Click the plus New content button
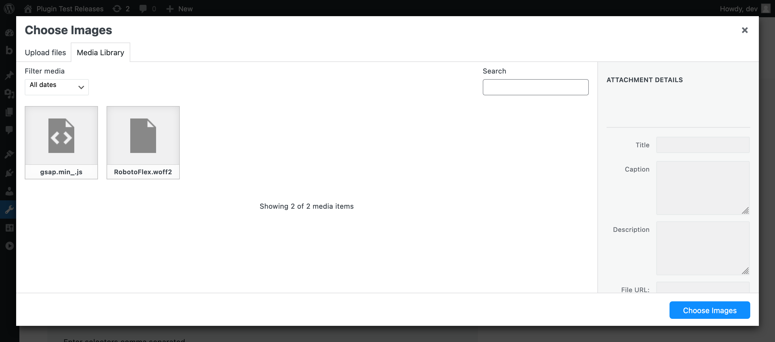The height and width of the screenshot is (342, 775). tap(179, 9)
